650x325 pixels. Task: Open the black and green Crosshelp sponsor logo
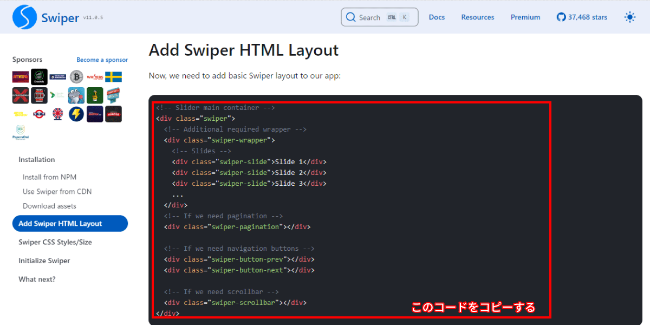(39, 77)
